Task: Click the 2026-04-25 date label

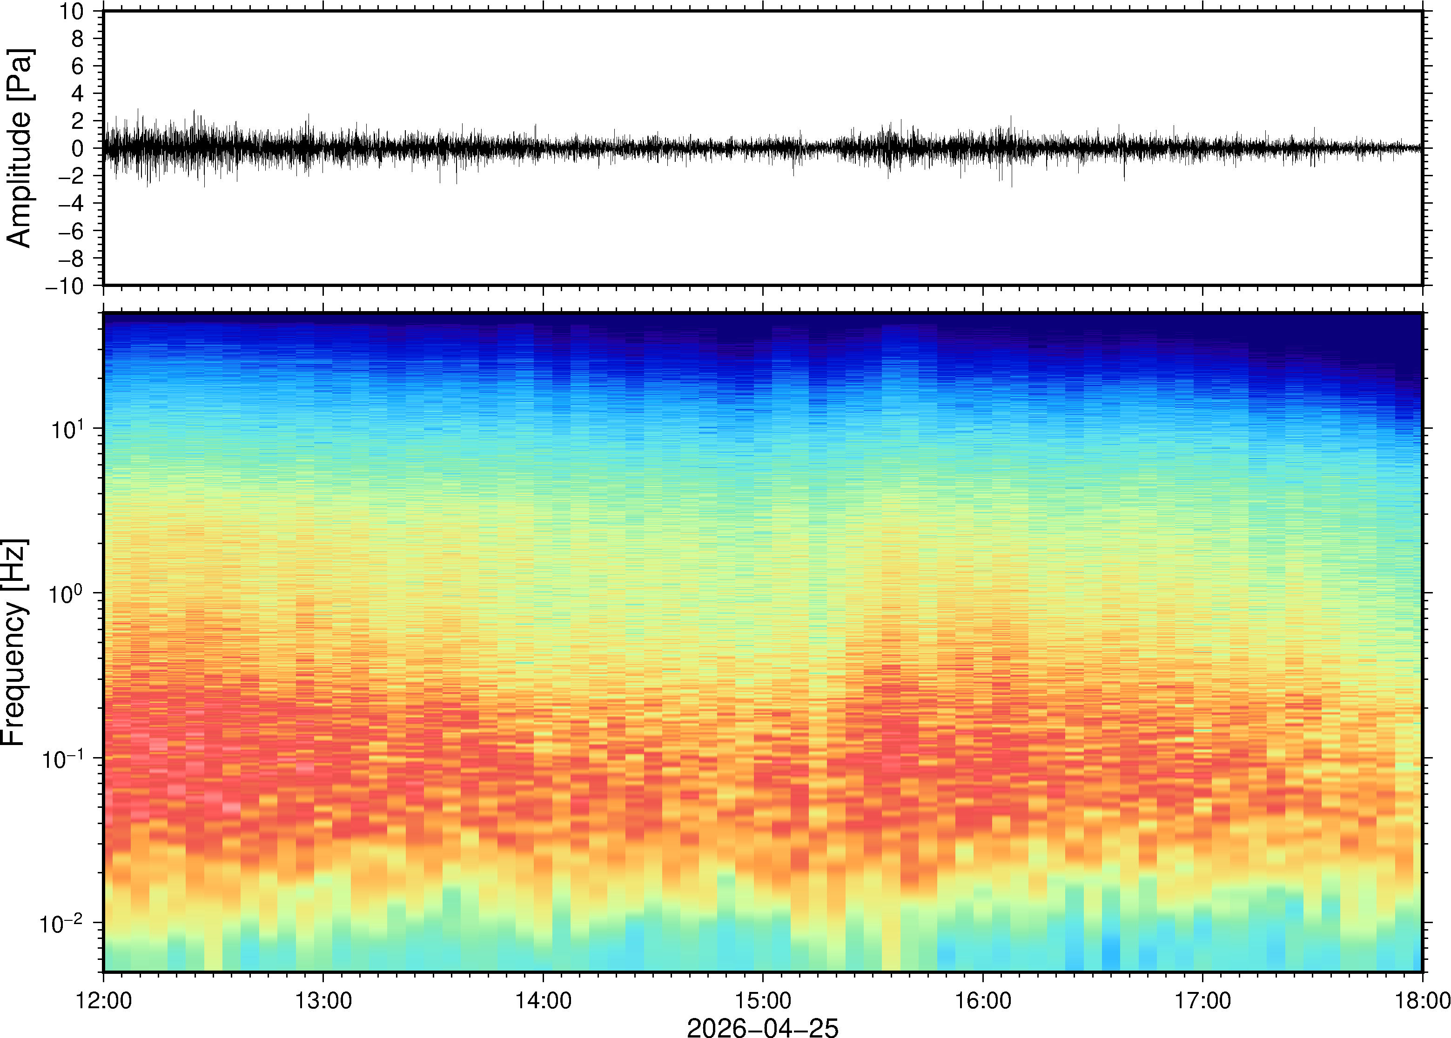Action: coord(762,1027)
